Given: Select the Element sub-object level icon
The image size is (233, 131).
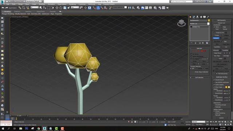Looking at the screenshot, I should pyautogui.click(x=205, y=51).
